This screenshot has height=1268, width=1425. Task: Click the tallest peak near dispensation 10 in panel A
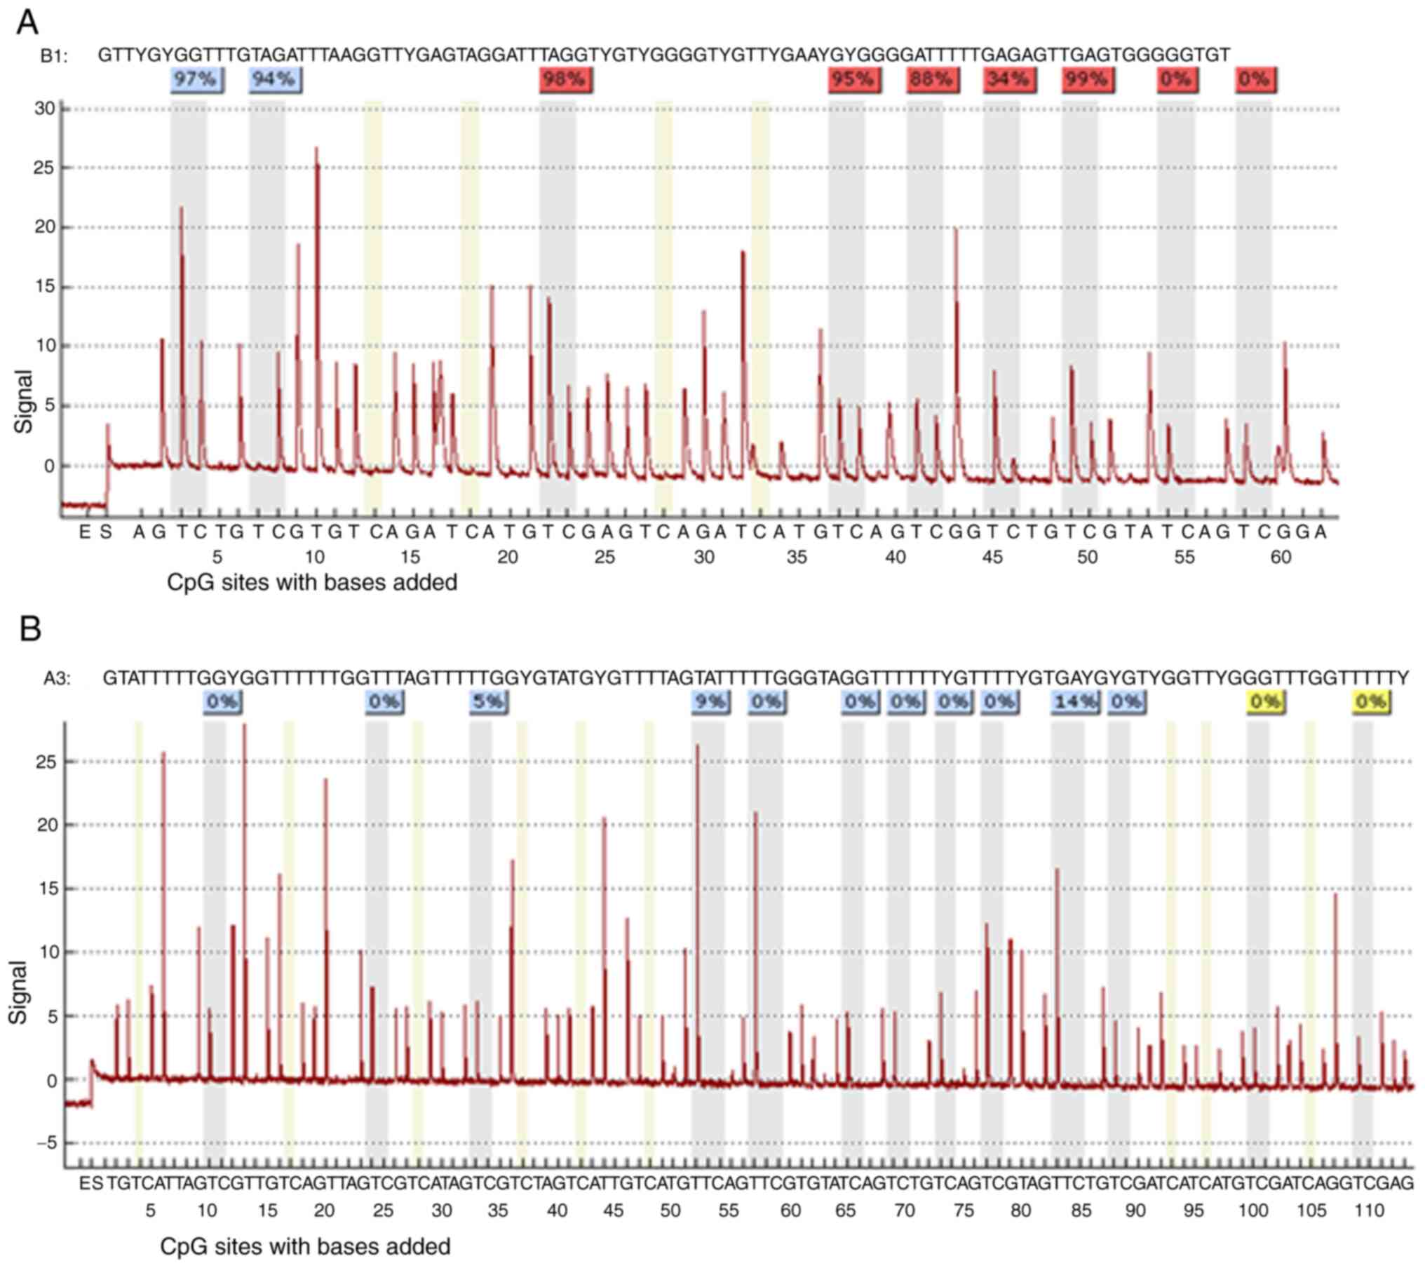[317, 210]
